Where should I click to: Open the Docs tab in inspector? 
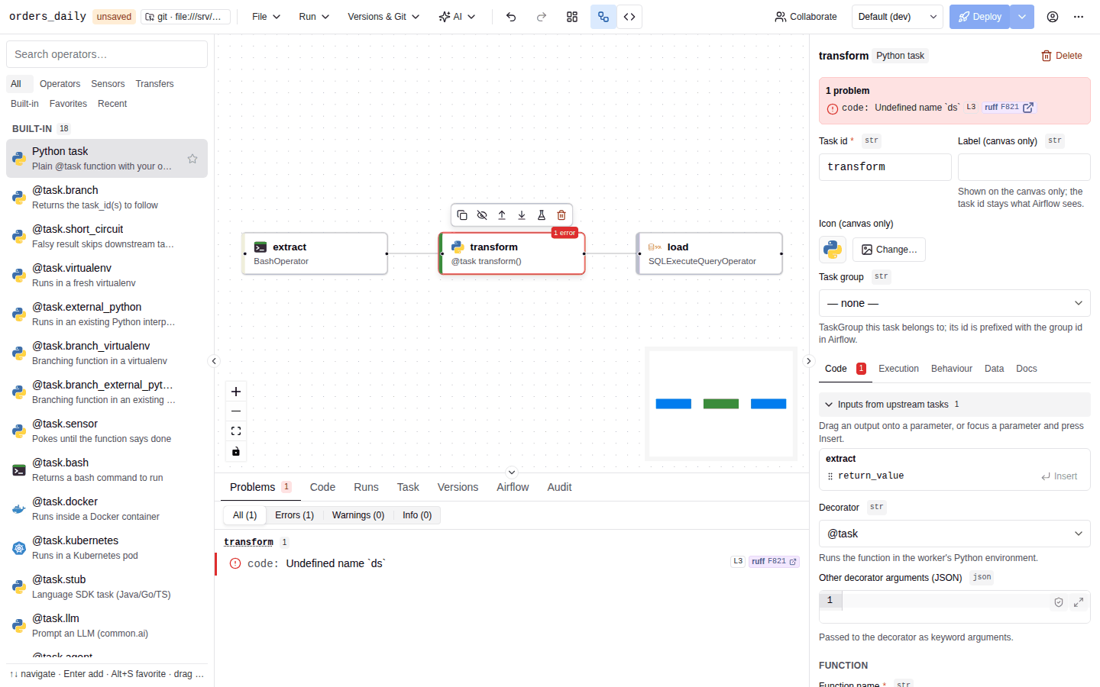[x=1027, y=369]
